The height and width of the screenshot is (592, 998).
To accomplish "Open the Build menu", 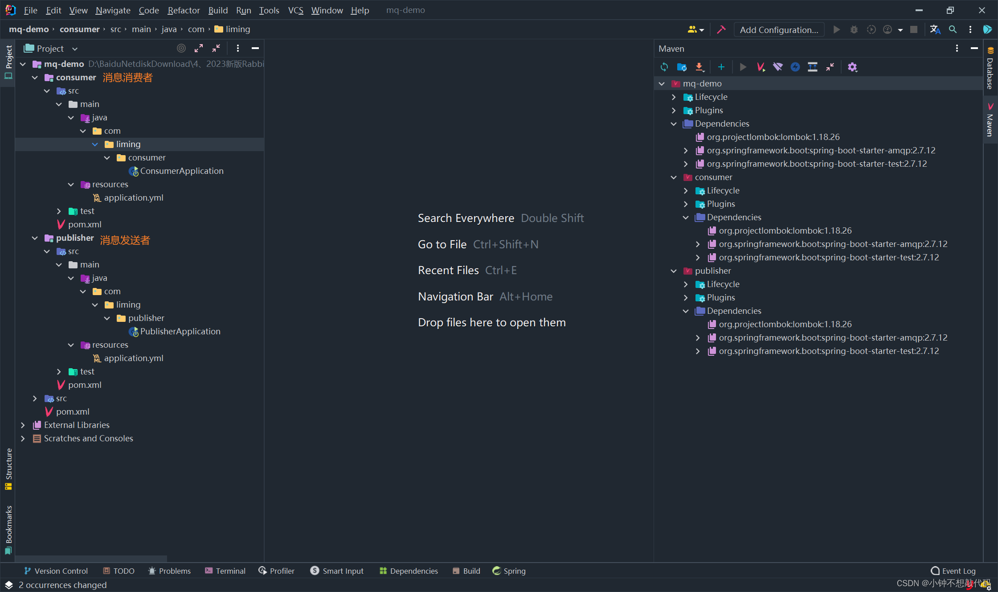I will (218, 10).
